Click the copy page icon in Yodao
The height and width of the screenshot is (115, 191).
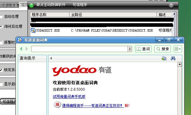click(164, 58)
